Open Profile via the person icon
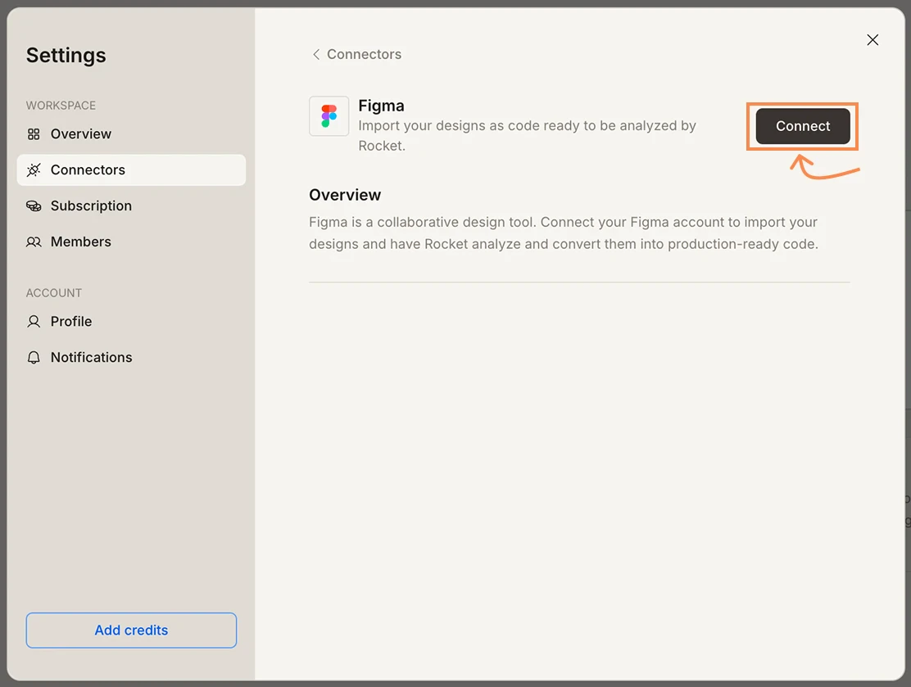This screenshot has width=911, height=687. click(x=34, y=321)
